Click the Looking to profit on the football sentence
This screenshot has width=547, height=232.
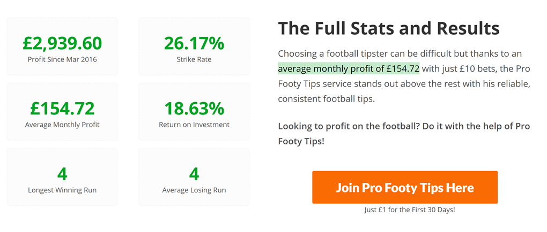(x=404, y=134)
